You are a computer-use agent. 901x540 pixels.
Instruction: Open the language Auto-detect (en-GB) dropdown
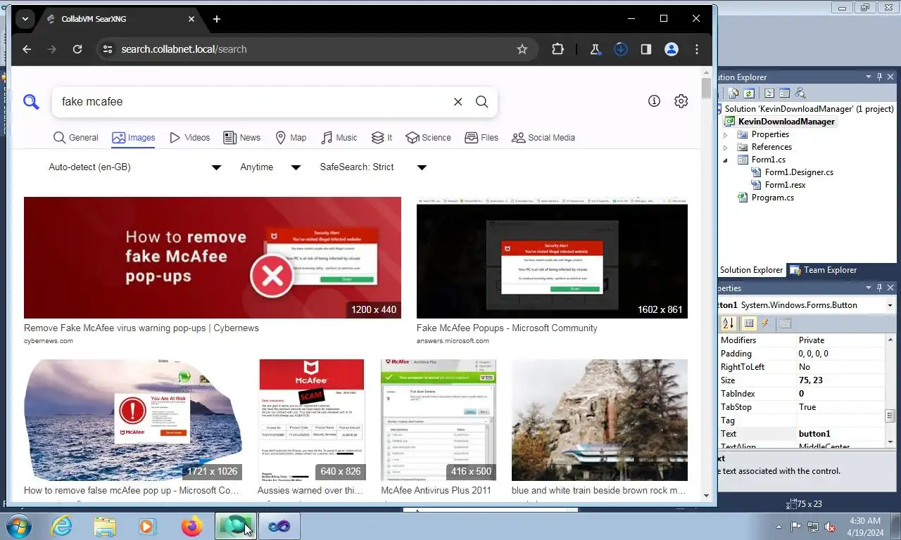(134, 167)
